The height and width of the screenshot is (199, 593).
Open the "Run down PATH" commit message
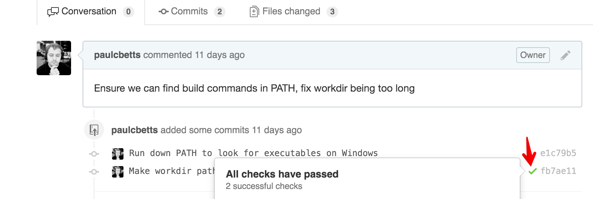click(x=253, y=153)
